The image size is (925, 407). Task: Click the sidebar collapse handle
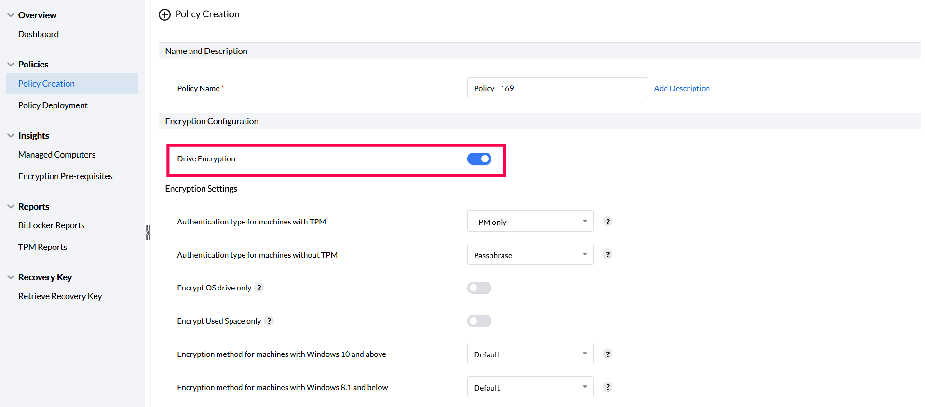[148, 233]
